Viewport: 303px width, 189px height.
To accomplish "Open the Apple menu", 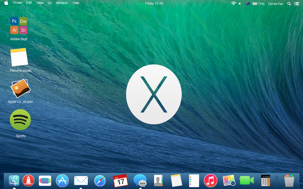I will 6,3.
